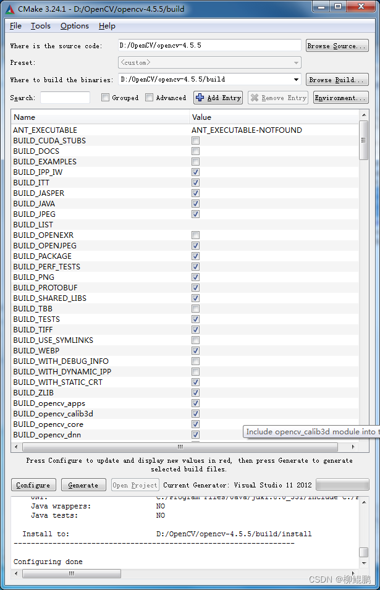The height and width of the screenshot is (590, 380).
Task: Click the progress bar beside generator label
Action: (342, 484)
